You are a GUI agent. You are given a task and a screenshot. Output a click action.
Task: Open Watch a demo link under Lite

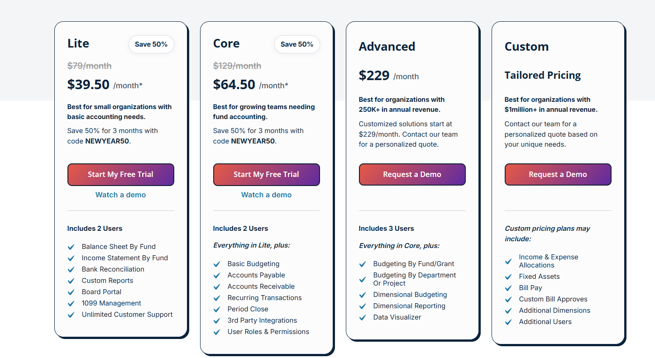click(x=120, y=195)
